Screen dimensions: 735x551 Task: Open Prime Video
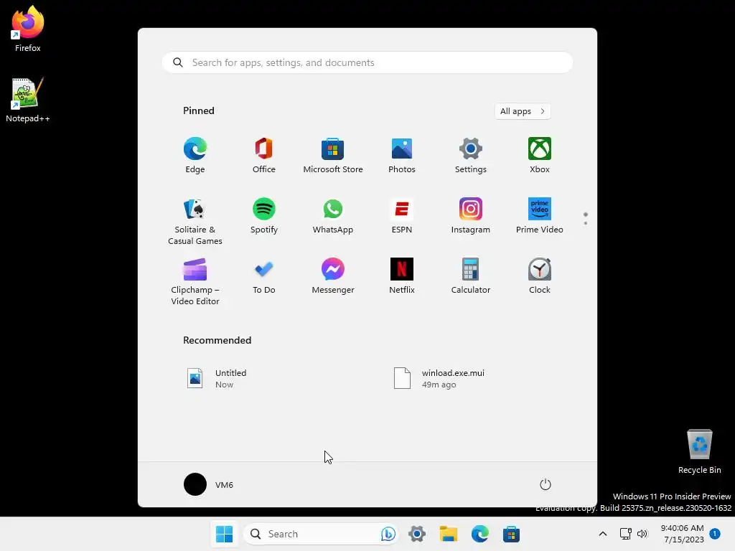click(540, 216)
